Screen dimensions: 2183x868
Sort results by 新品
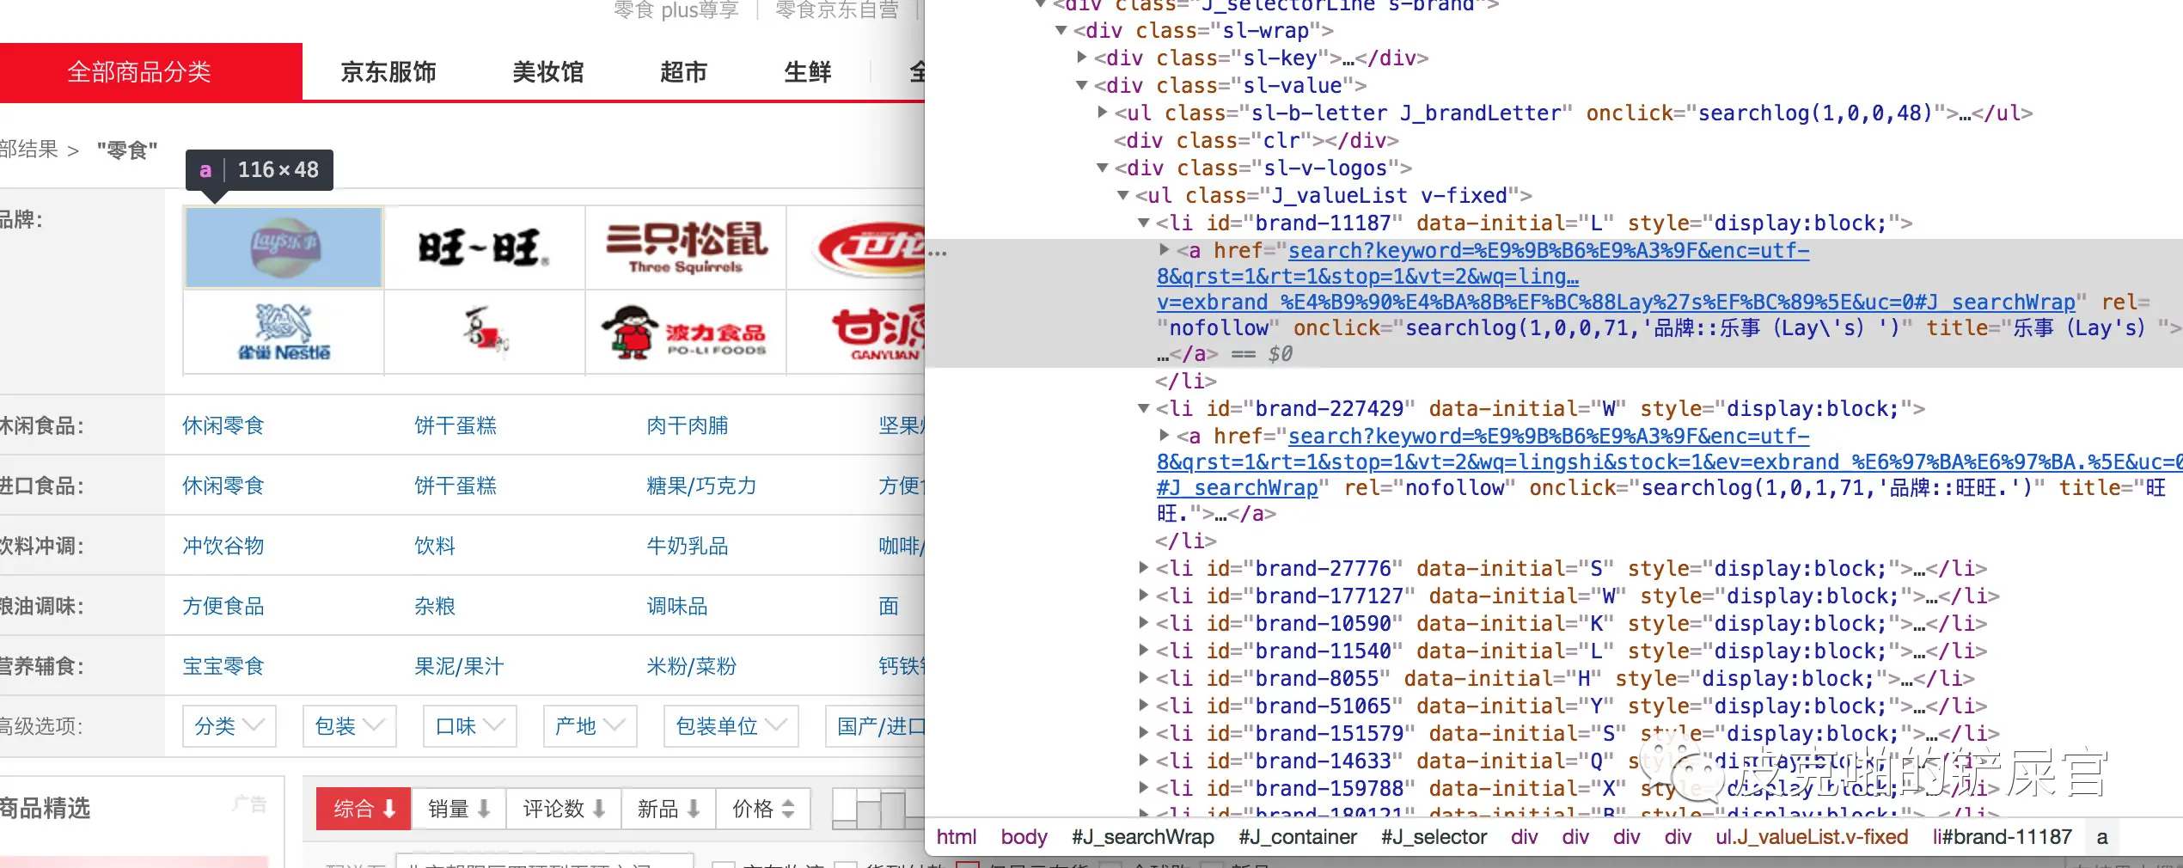tap(669, 809)
